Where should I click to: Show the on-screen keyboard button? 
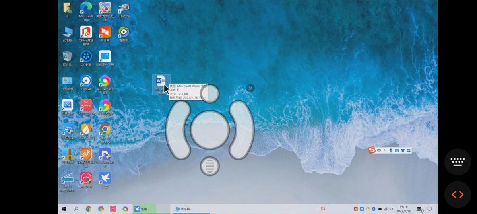[x=458, y=161]
